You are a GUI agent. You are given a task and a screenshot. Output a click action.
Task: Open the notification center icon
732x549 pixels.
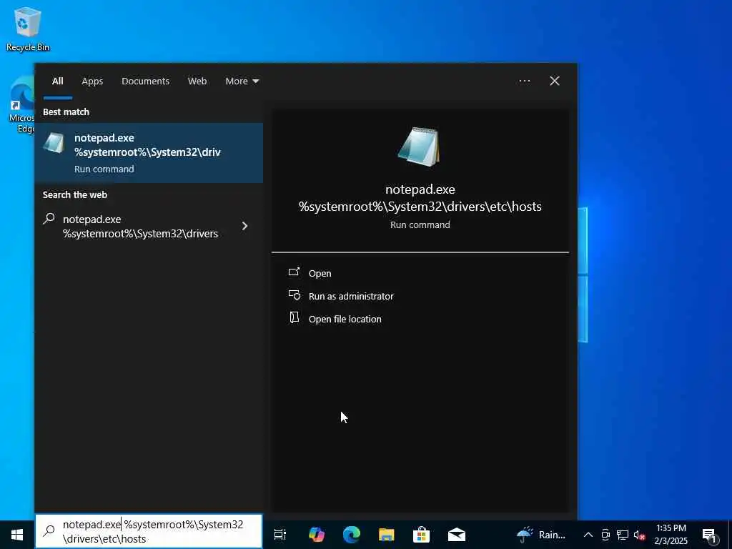pyautogui.click(x=710, y=535)
